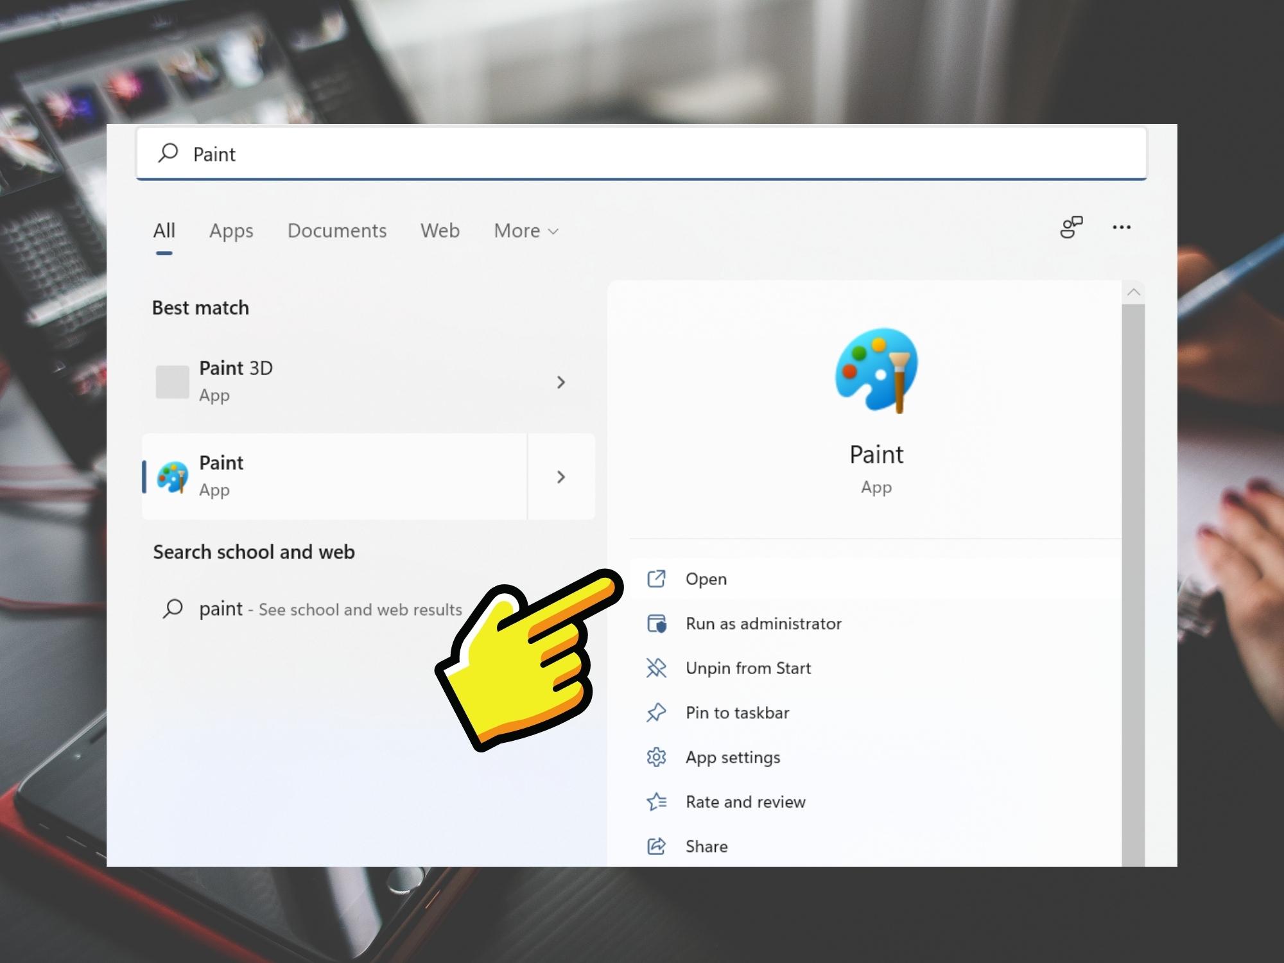This screenshot has height=963, width=1284.
Task: Switch to the Apps tab
Action: pos(231,230)
